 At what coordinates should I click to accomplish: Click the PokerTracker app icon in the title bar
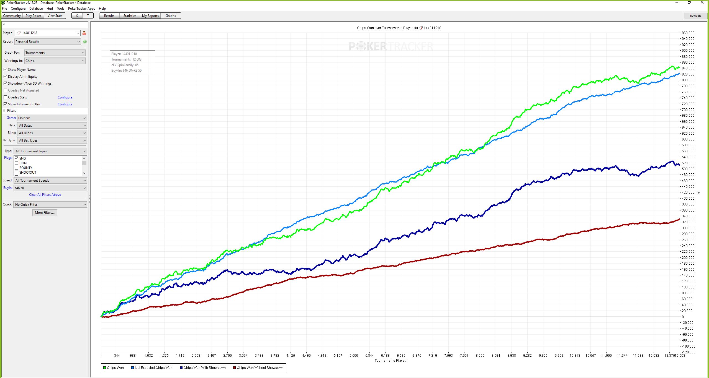tap(3, 3)
